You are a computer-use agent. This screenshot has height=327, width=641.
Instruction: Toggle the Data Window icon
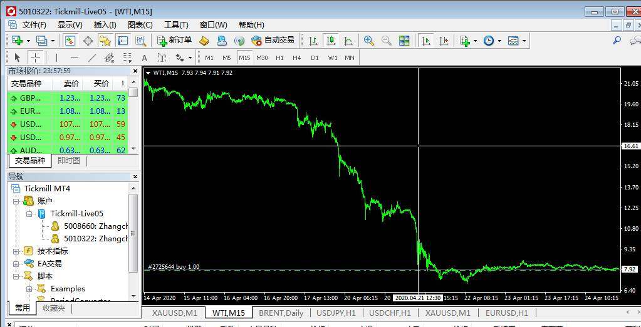coord(88,41)
